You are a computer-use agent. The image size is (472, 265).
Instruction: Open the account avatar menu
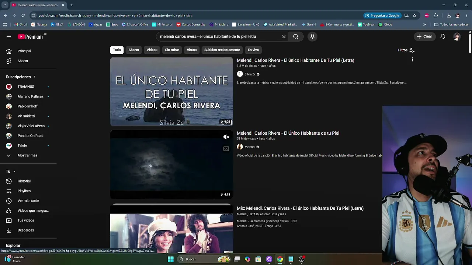click(x=457, y=36)
